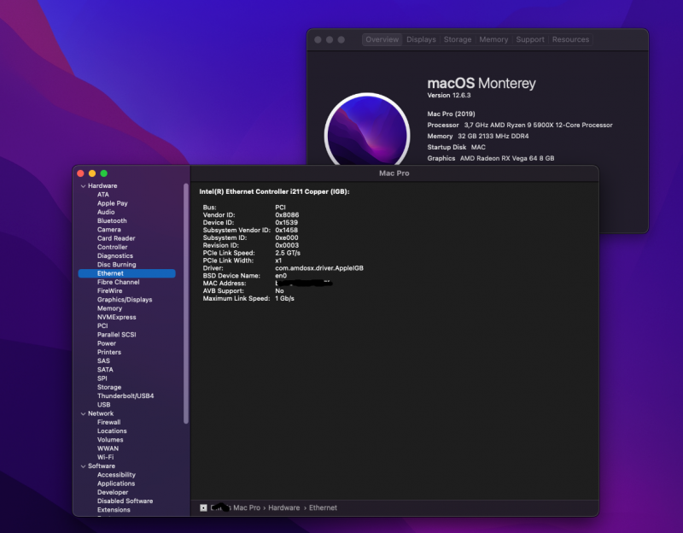Screen dimensions: 683x533
Task: Collapse the Software section in sidebar
Action: tap(83, 466)
